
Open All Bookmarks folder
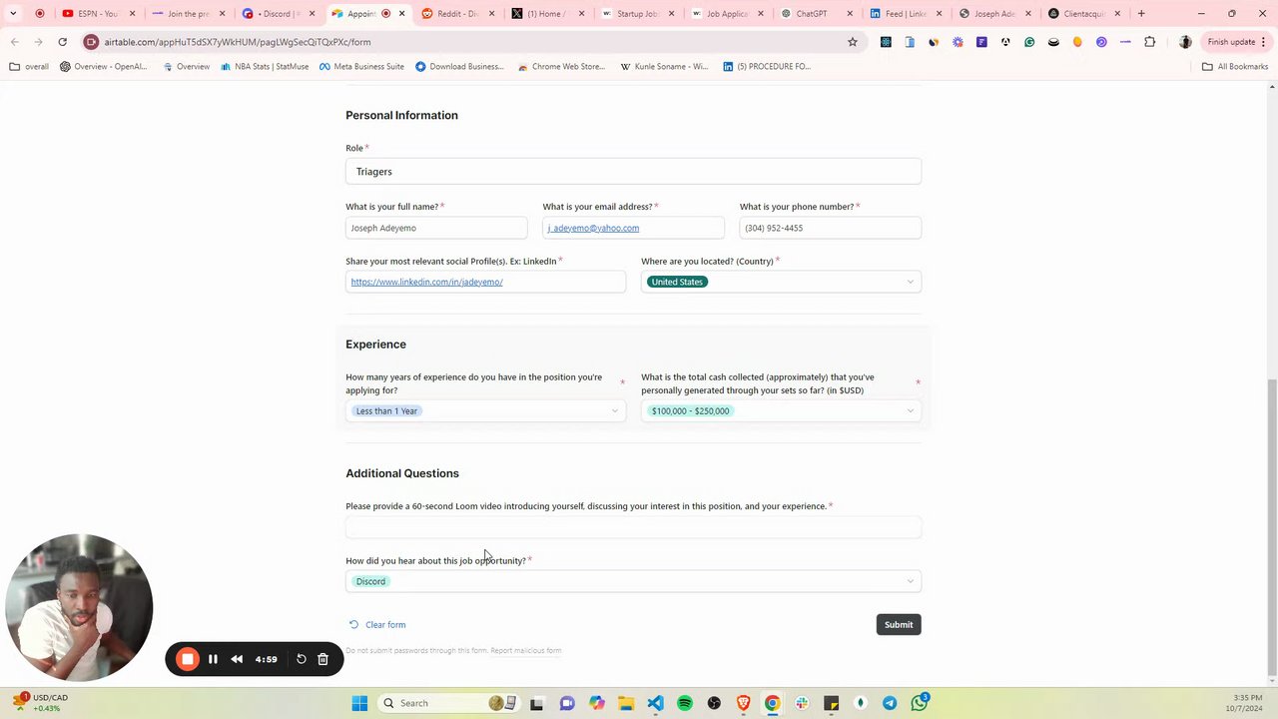tap(1235, 67)
